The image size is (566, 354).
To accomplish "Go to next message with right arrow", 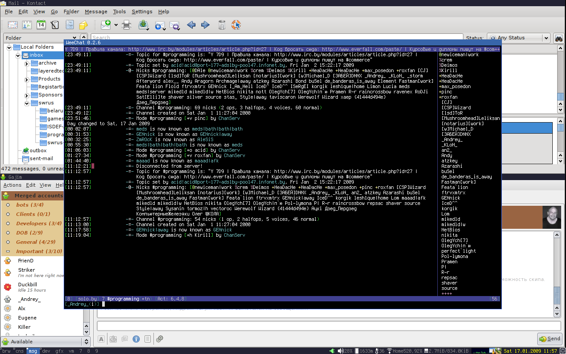I will point(205,25).
